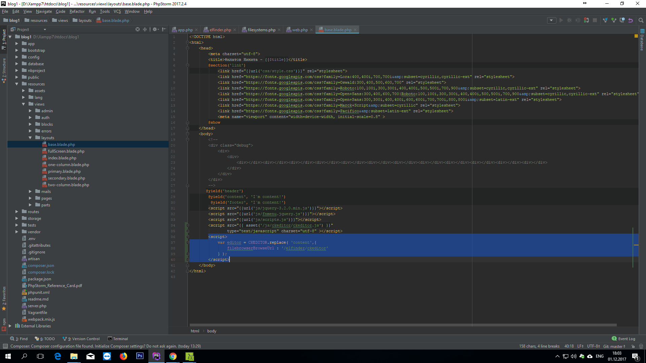Expand the public folder
The height and width of the screenshot is (363, 646).
tap(16, 77)
